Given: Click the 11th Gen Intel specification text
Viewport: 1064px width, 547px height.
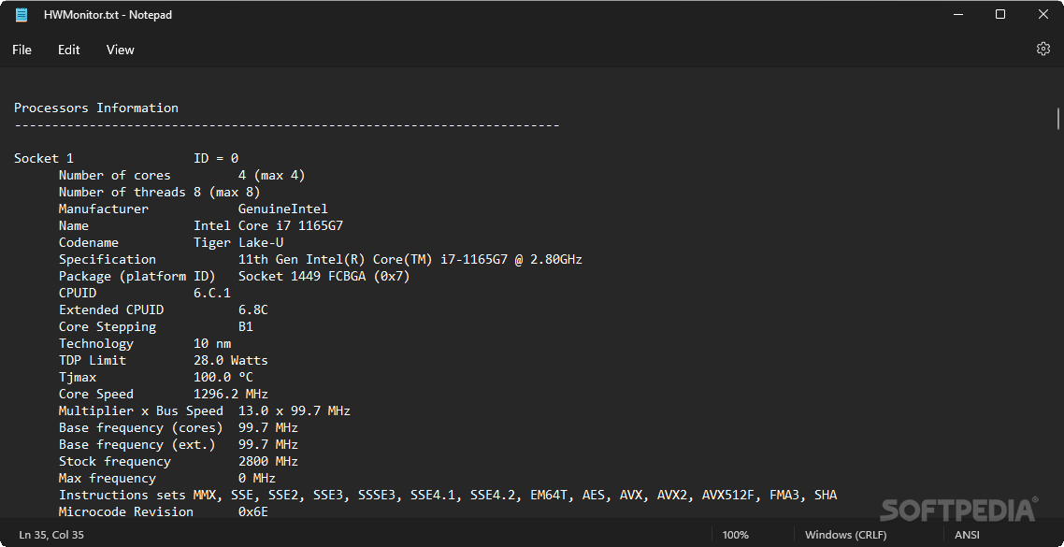Looking at the screenshot, I should click(x=410, y=259).
